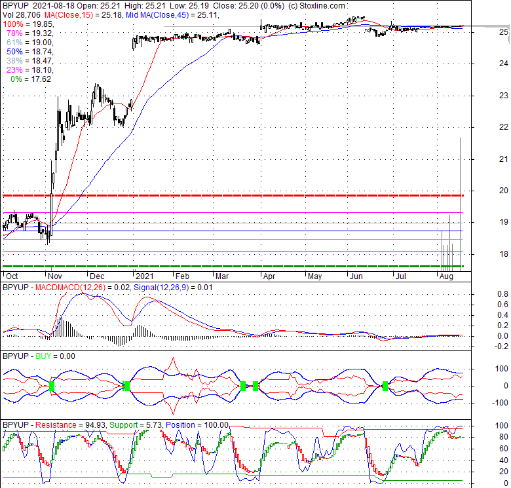Click the Position = 100.00 label

[x=197, y=425]
